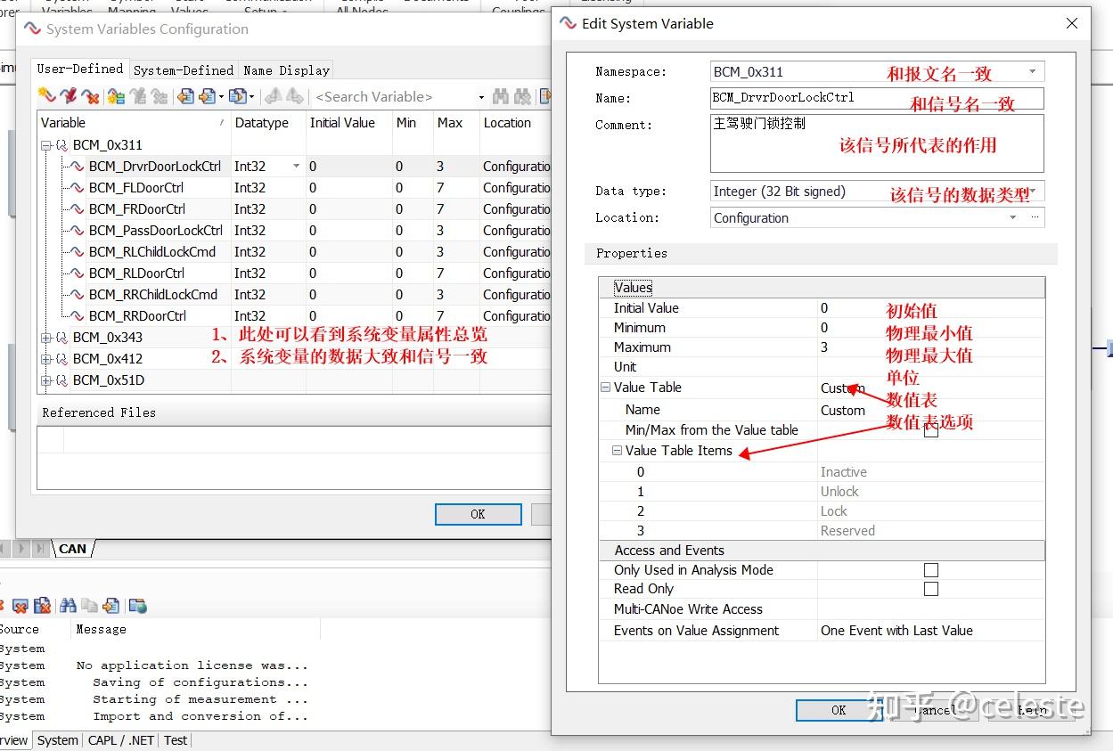Viewport: 1113px width, 751px height.
Task: Select the CAN tab
Action: click(x=72, y=549)
